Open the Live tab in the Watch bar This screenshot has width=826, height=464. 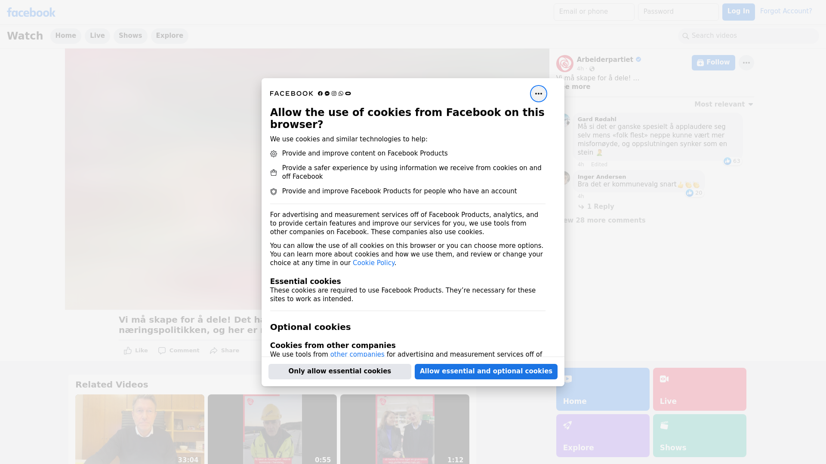97,36
